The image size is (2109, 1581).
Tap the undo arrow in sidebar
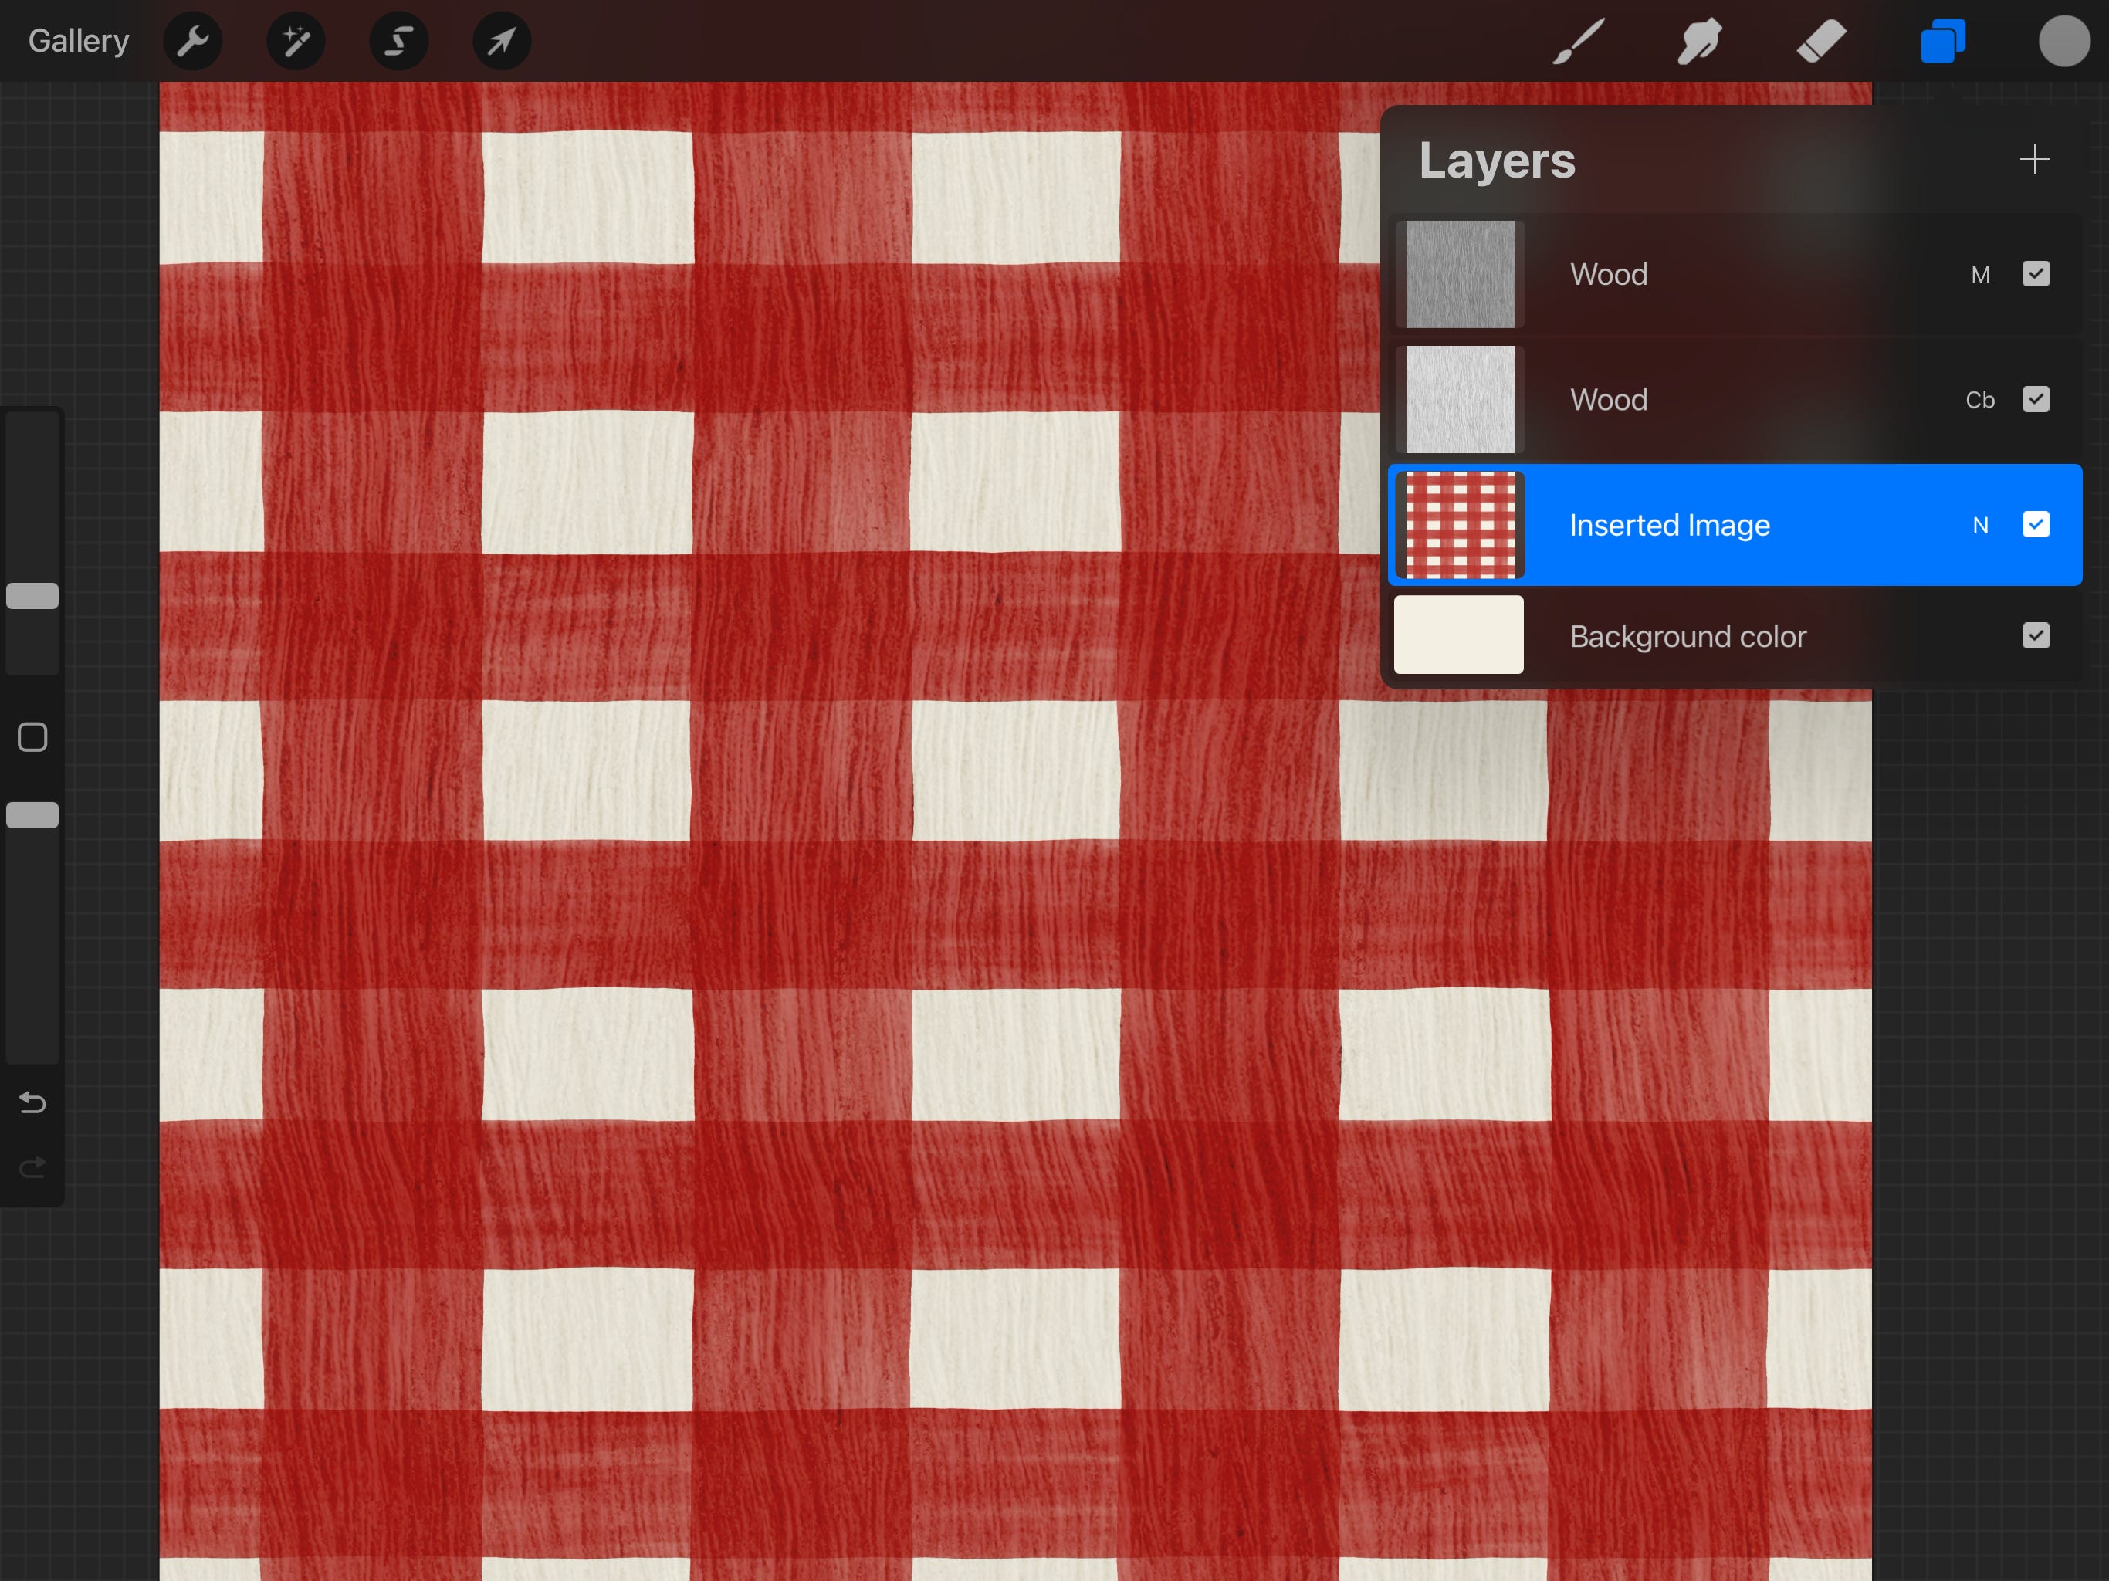[32, 1103]
